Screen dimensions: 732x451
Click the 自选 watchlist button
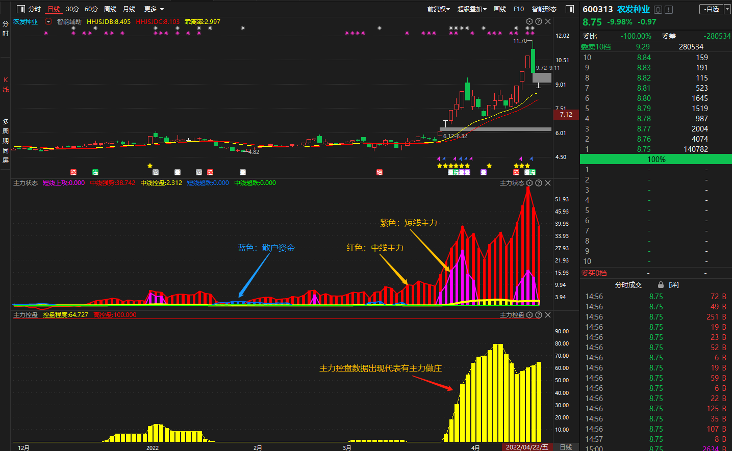coord(712,9)
